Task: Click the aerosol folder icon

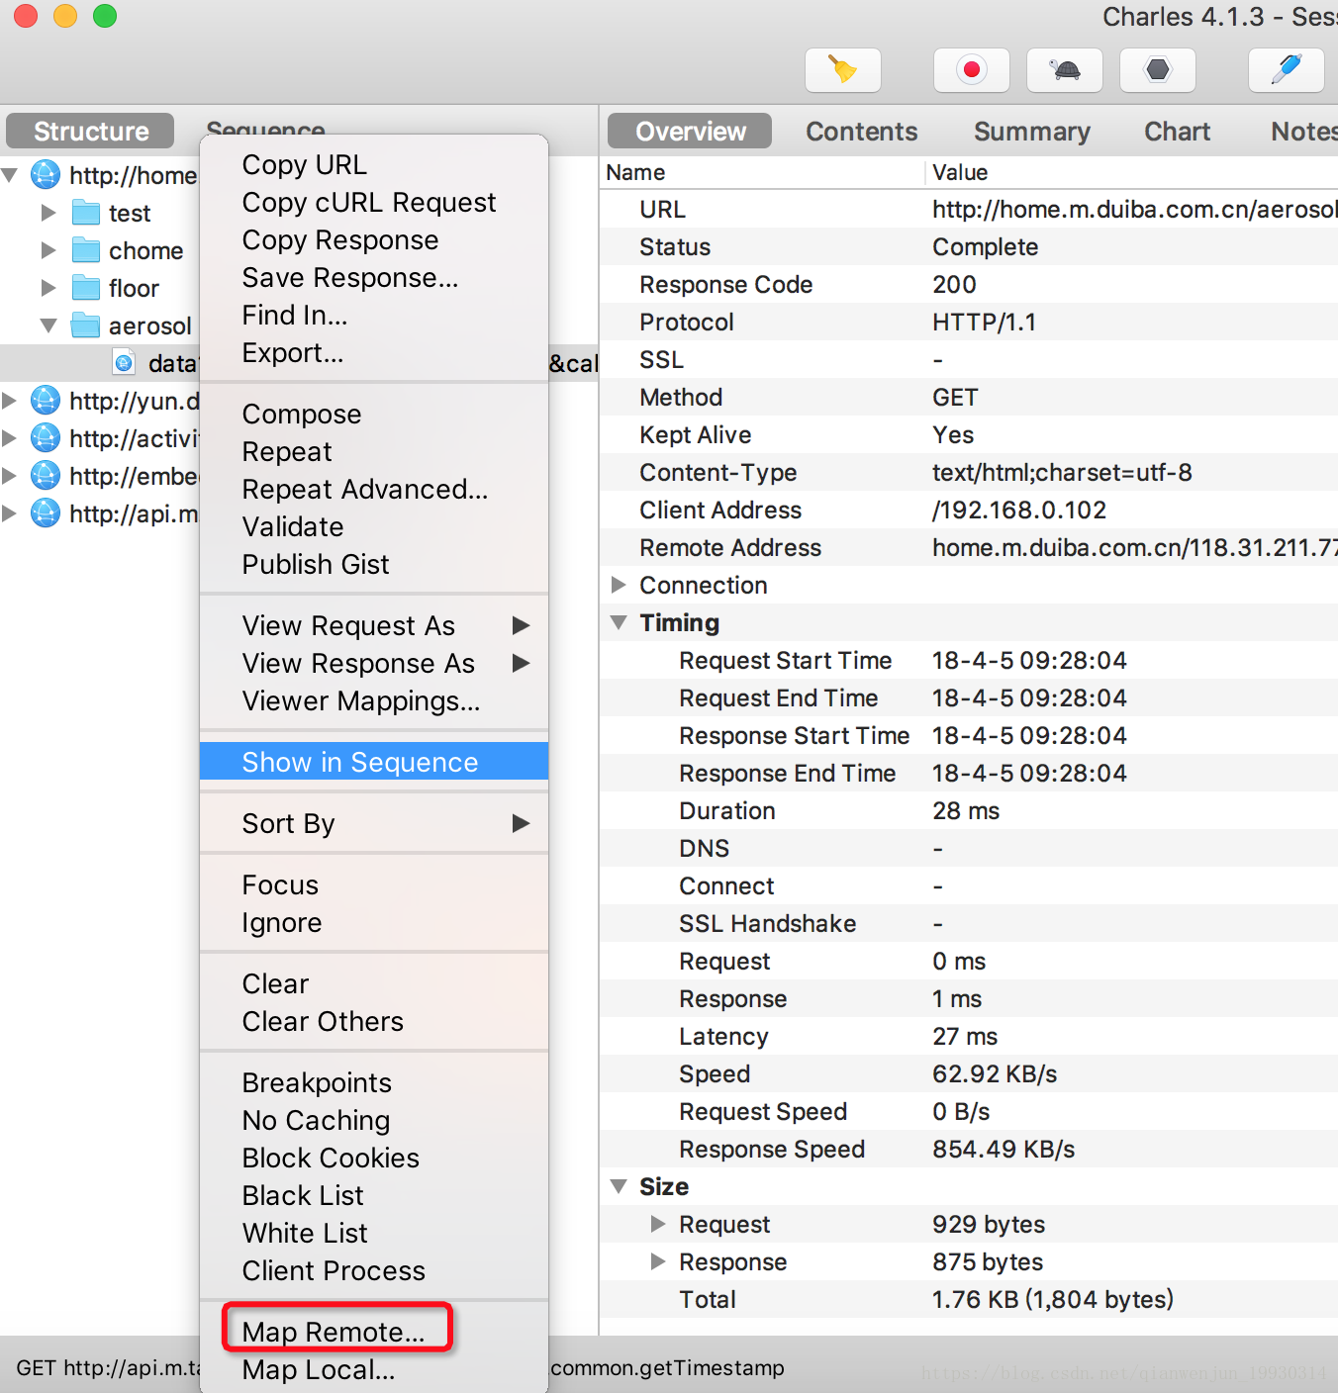Action: pyautogui.click(x=86, y=325)
